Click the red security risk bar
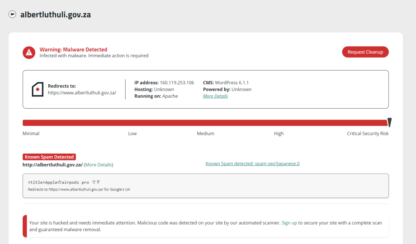Screen dimensions: 416x244 click(203, 123)
